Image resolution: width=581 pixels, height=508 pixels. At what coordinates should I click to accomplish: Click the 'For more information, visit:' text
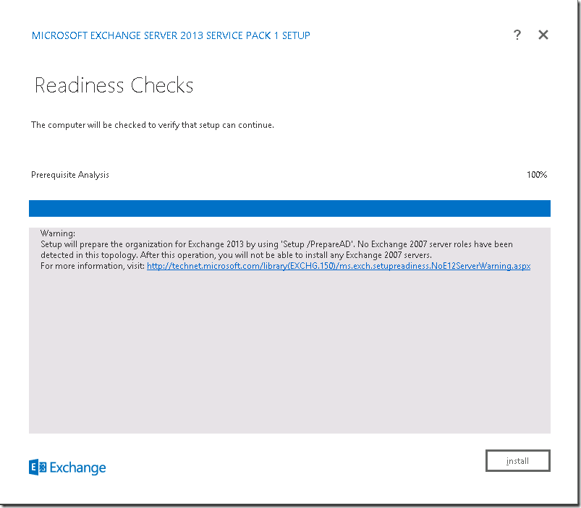point(93,266)
